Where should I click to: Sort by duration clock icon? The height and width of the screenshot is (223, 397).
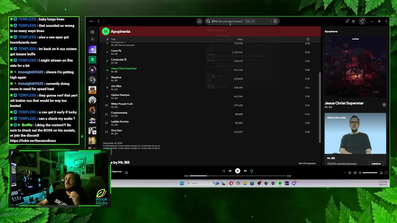pos(308,39)
